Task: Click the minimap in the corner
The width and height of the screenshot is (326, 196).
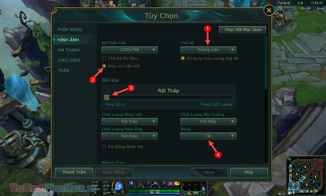Action: (305, 175)
